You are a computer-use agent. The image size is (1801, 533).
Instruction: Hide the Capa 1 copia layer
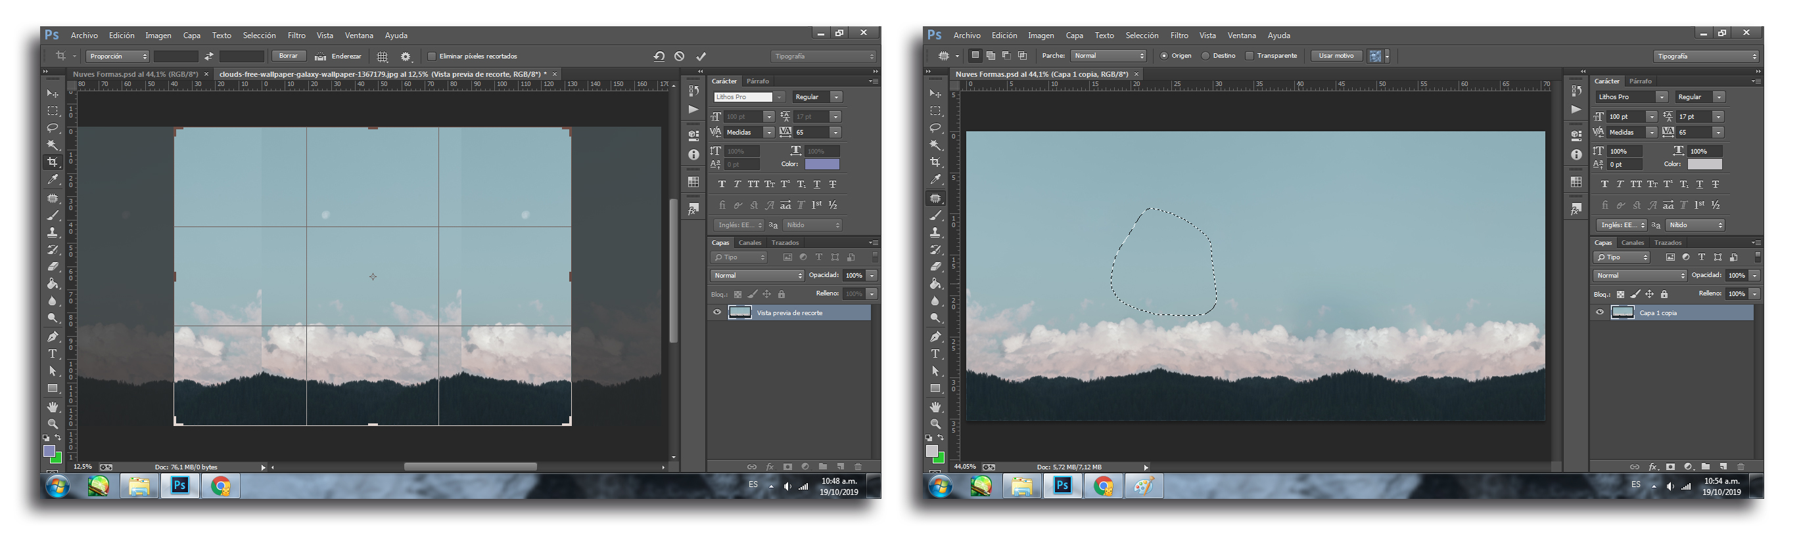coord(1600,313)
